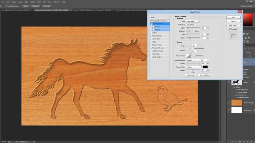Viewport: 255px width, 143px height.
Task: Toggle Scroll All Windows checkbox in options bar
Action: click(6, 6)
